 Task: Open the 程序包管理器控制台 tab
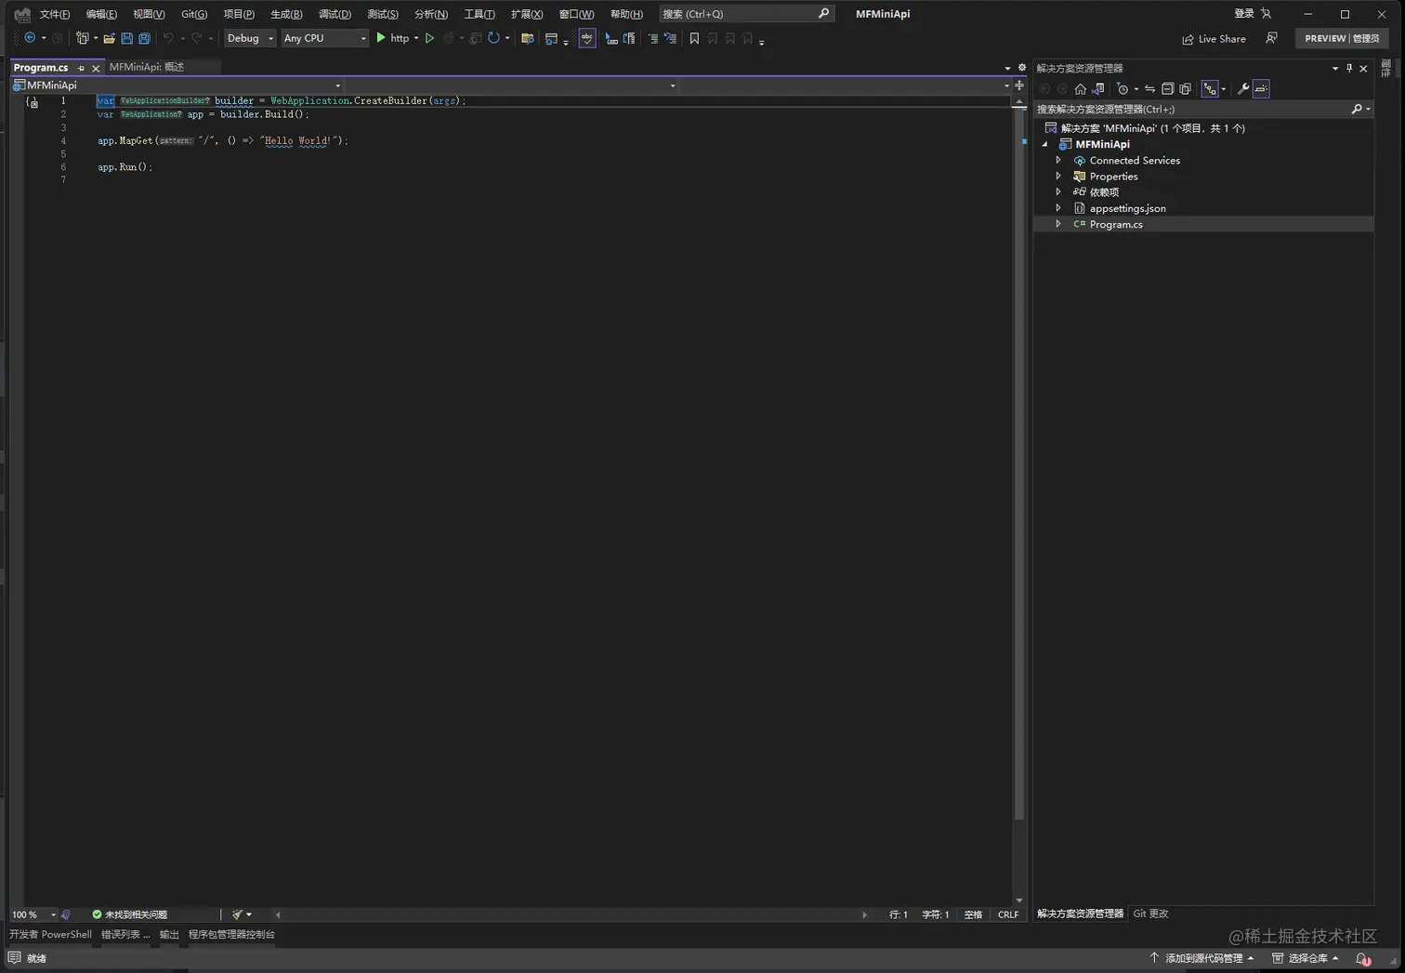231,934
